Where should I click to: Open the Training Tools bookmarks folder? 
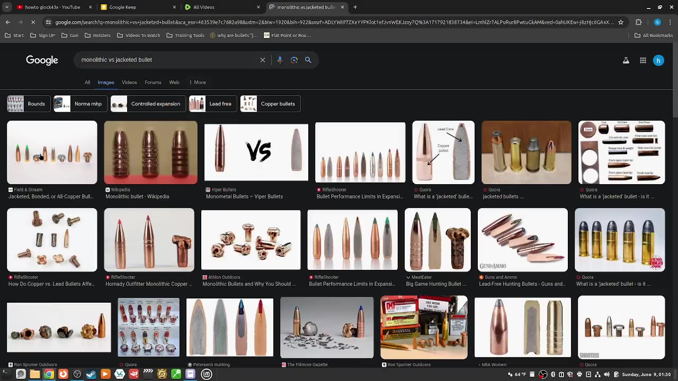pos(185,35)
